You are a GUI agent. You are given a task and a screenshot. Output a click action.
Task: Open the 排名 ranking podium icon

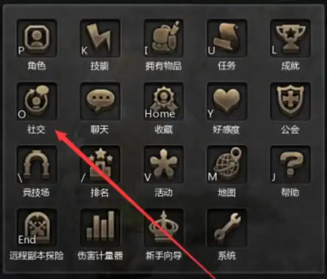pos(100,164)
